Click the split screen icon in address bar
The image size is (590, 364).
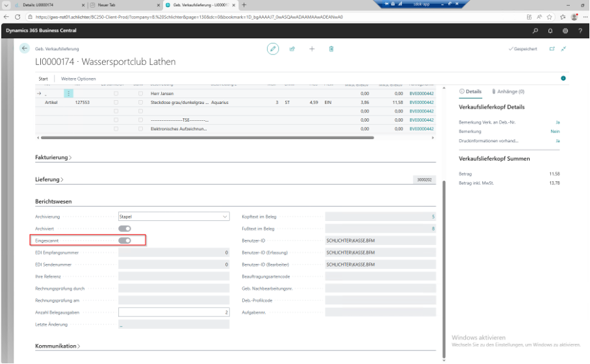point(529,17)
